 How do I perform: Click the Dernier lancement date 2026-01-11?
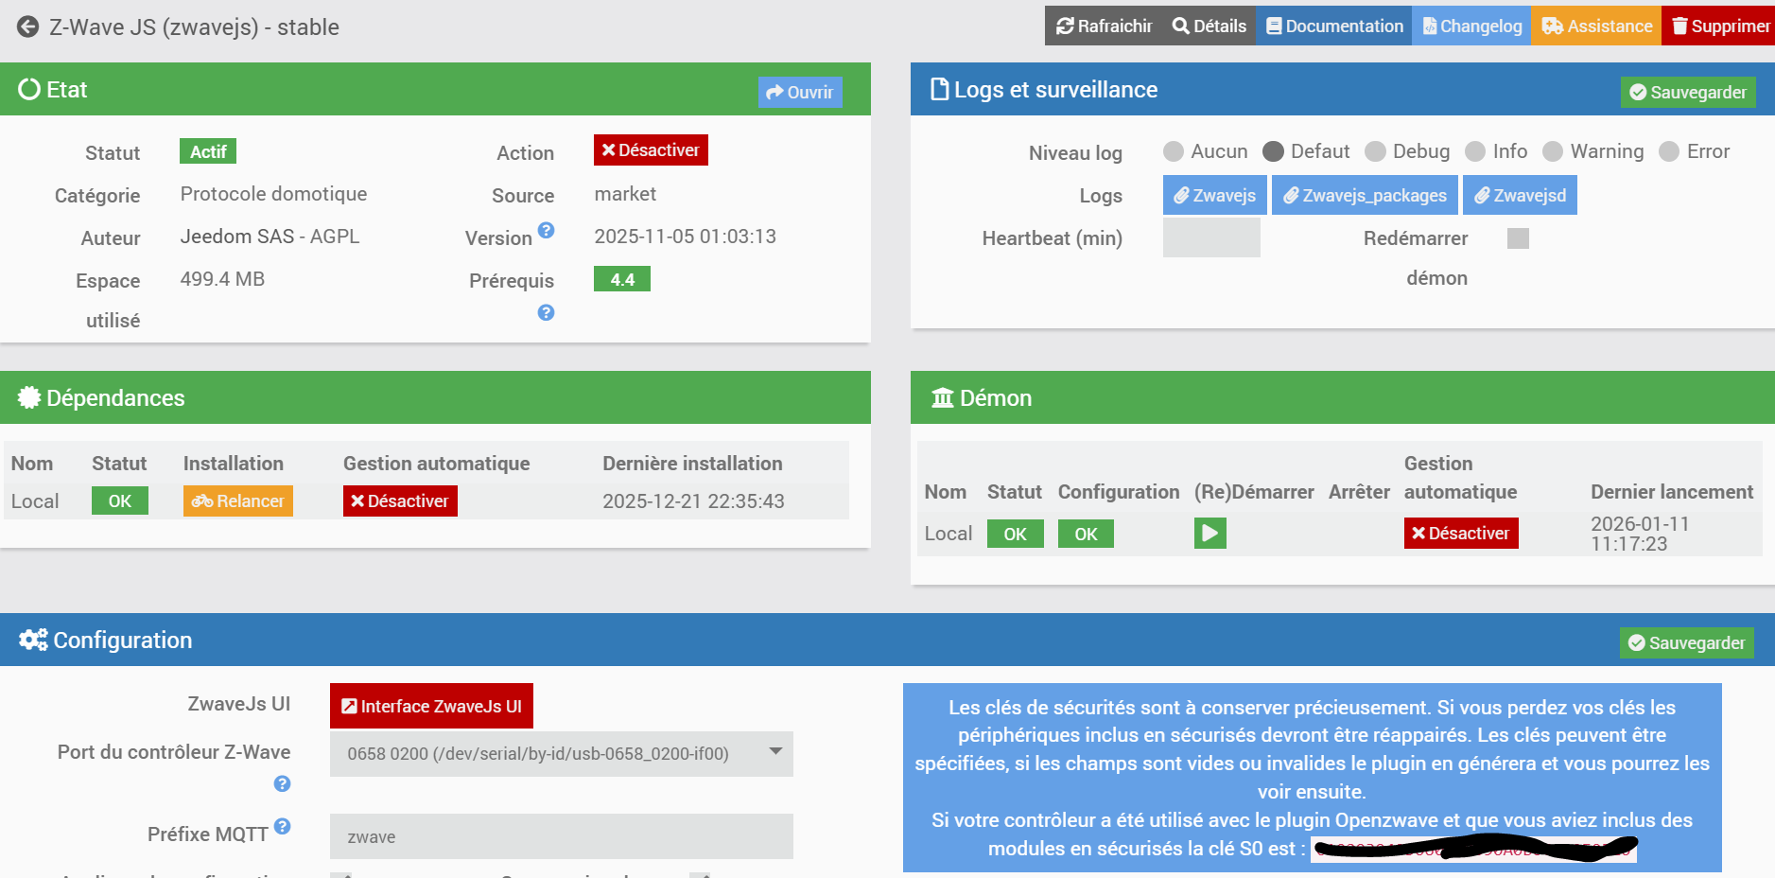click(1640, 534)
